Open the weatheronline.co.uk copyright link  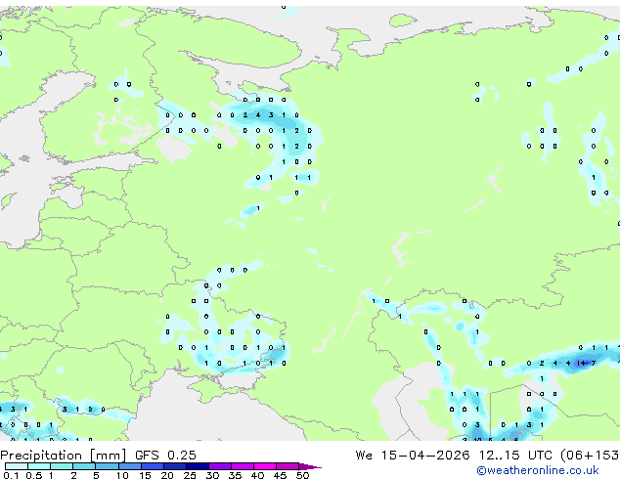pos(537,470)
